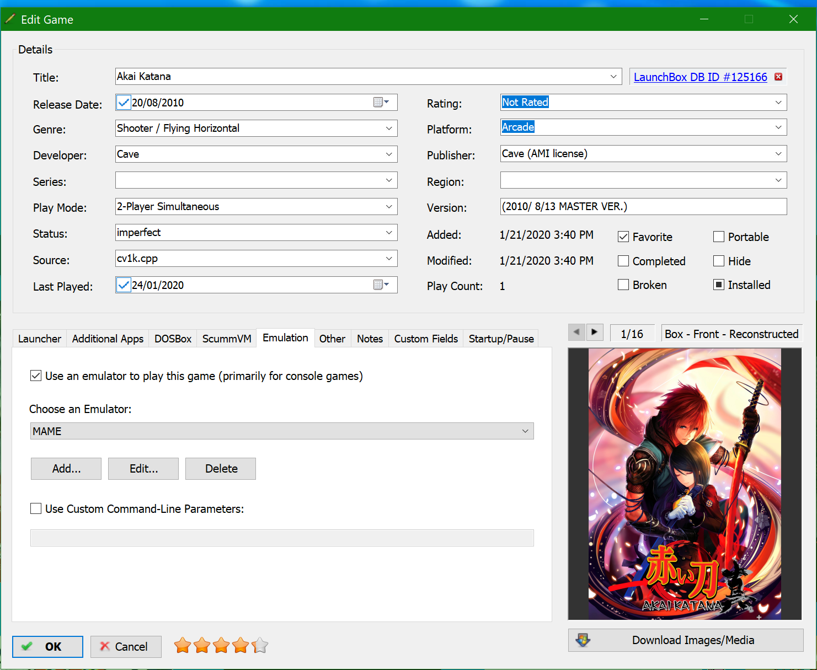This screenshot has width=817, height=670.
Task: Open the Notes tab
Action: tap(370, 339)
